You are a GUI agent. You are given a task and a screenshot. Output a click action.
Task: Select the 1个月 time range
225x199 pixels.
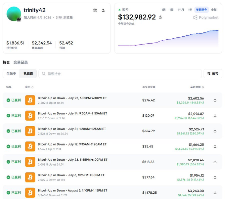181,10
